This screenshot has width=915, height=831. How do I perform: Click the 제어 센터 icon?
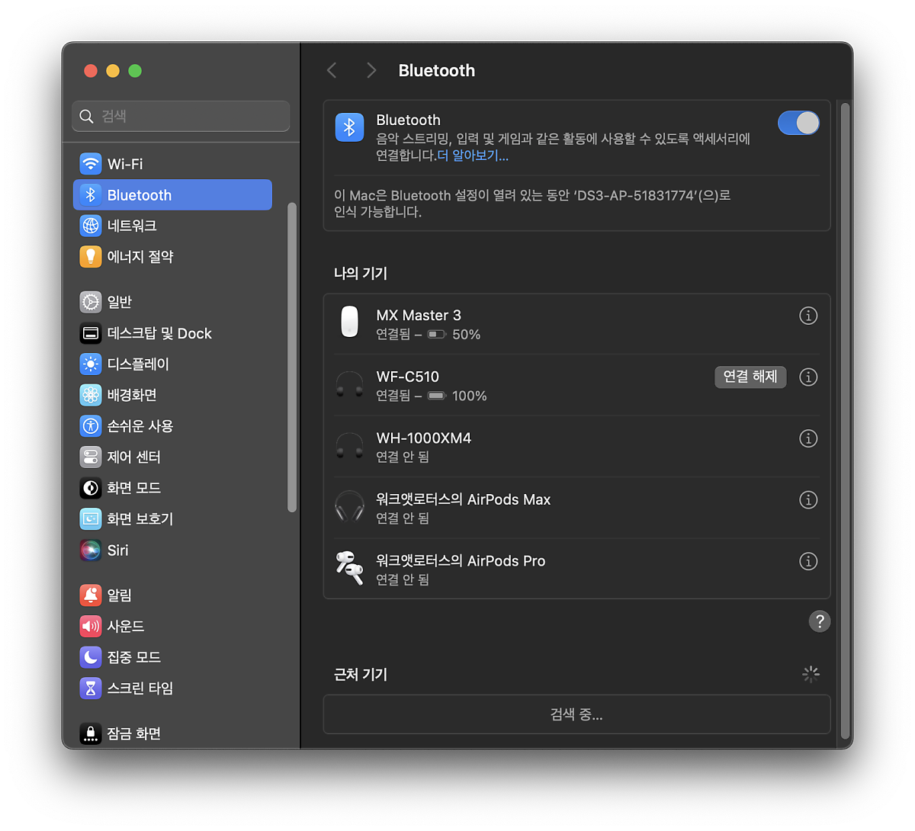pyautogui.click(x=91, y=457)
